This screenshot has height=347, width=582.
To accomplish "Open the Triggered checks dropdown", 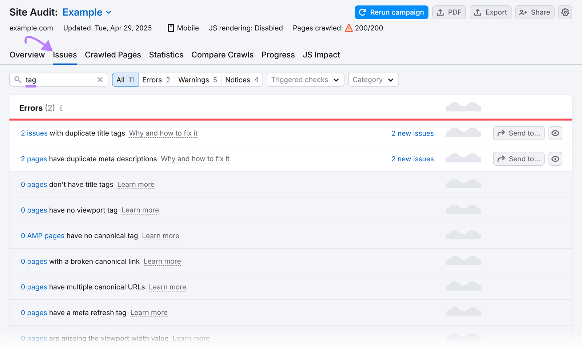I will pyautogui.click(x=305, y=80).
